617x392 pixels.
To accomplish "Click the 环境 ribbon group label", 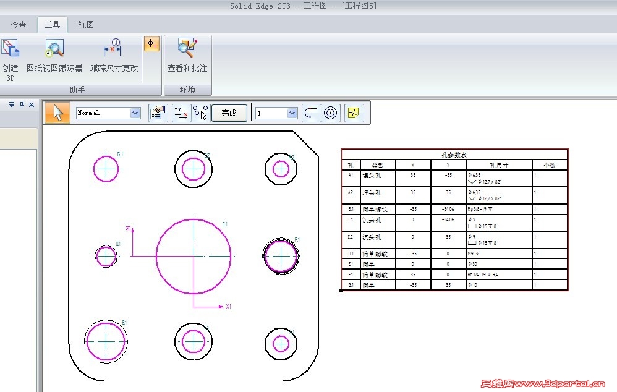I will (x=187, y=90).
